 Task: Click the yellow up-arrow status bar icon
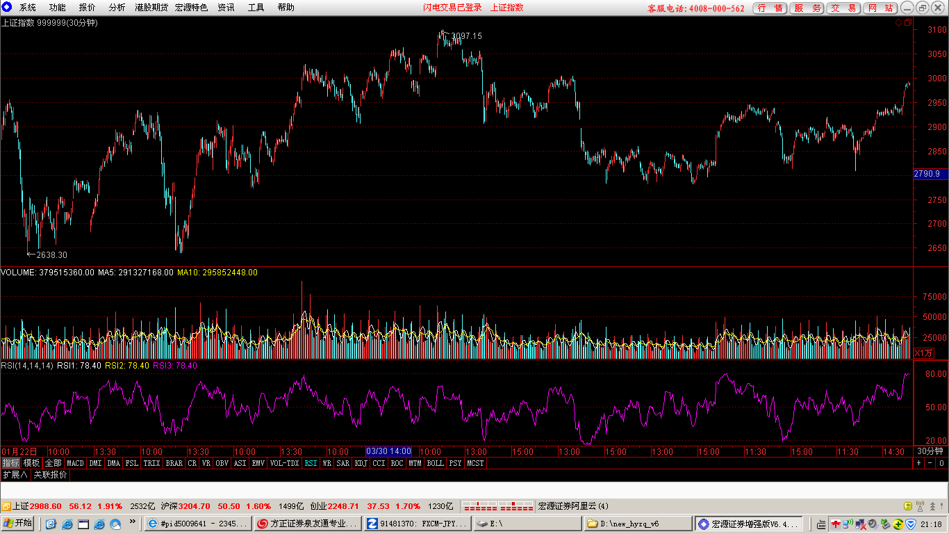tap(907, 506)
